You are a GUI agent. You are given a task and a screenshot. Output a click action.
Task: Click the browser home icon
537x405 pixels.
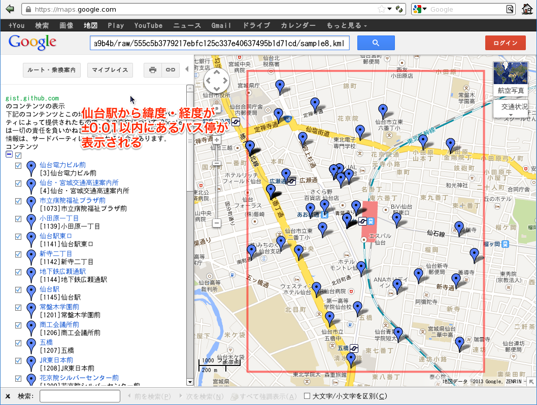tap(527, 9)
